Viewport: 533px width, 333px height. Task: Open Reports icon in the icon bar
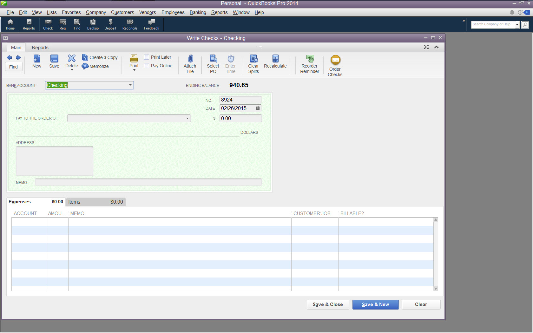29,24
